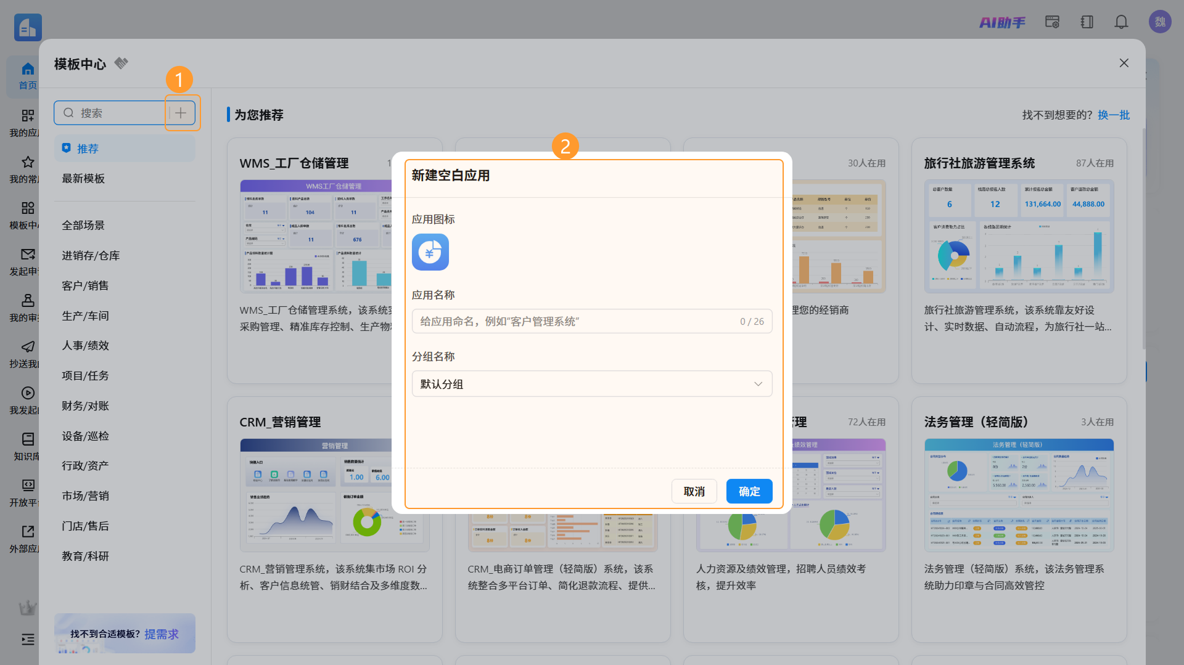Collapse the sidebar menu icon
This screenshot has width=1184, height=665.
(x=28, y=639)
